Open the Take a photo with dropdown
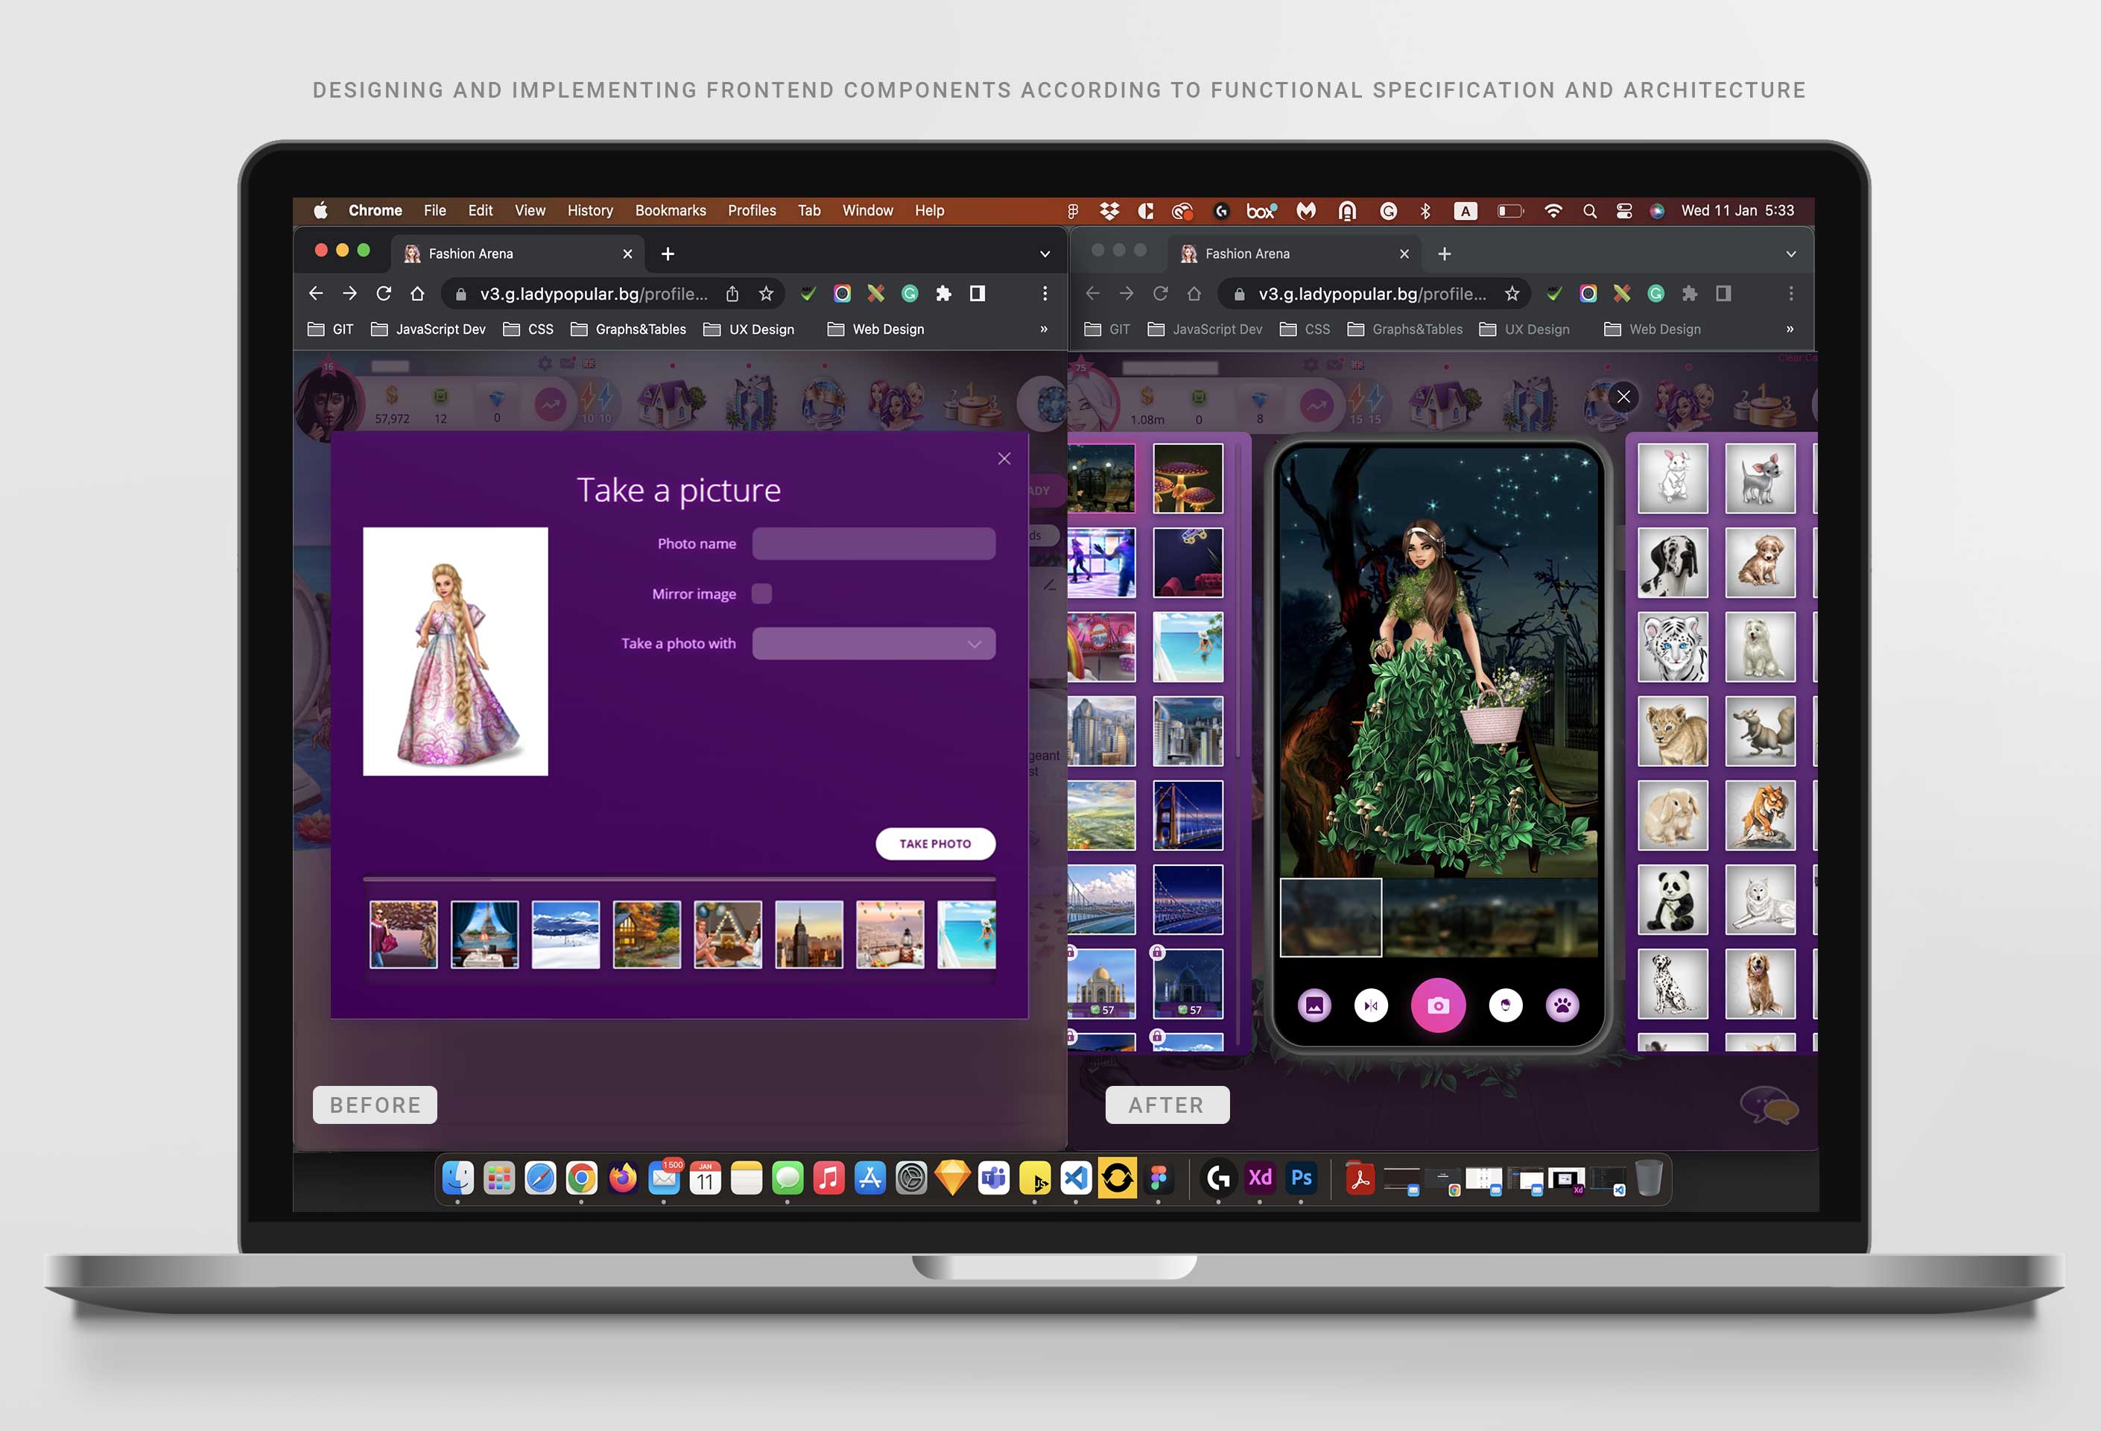Viewport: 2101px width, 1431px height. click(873, 644)
